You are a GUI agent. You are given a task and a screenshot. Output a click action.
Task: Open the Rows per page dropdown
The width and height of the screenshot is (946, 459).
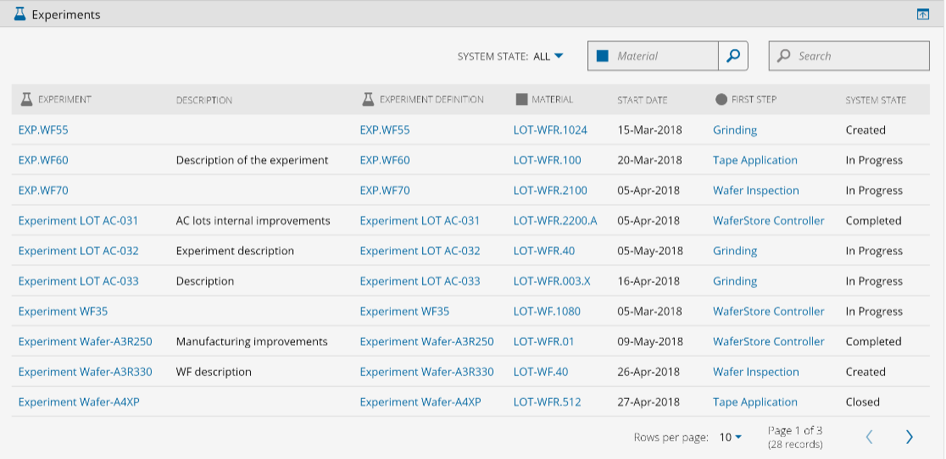pyautogui.click(x=731, y=438)
